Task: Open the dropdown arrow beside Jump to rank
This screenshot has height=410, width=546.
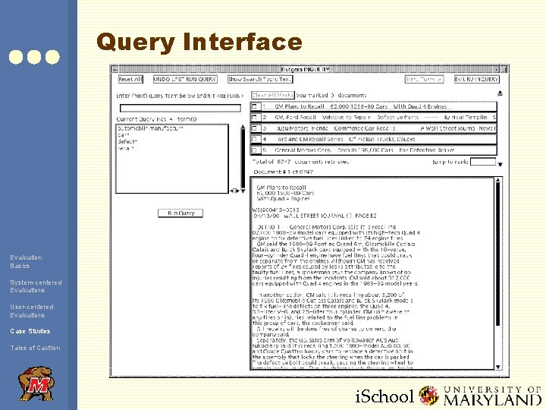Action: coord(500,164)
